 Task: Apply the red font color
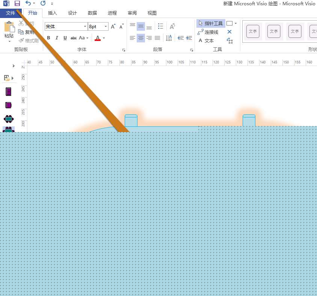pyautogui.click(x=98, y=38)
